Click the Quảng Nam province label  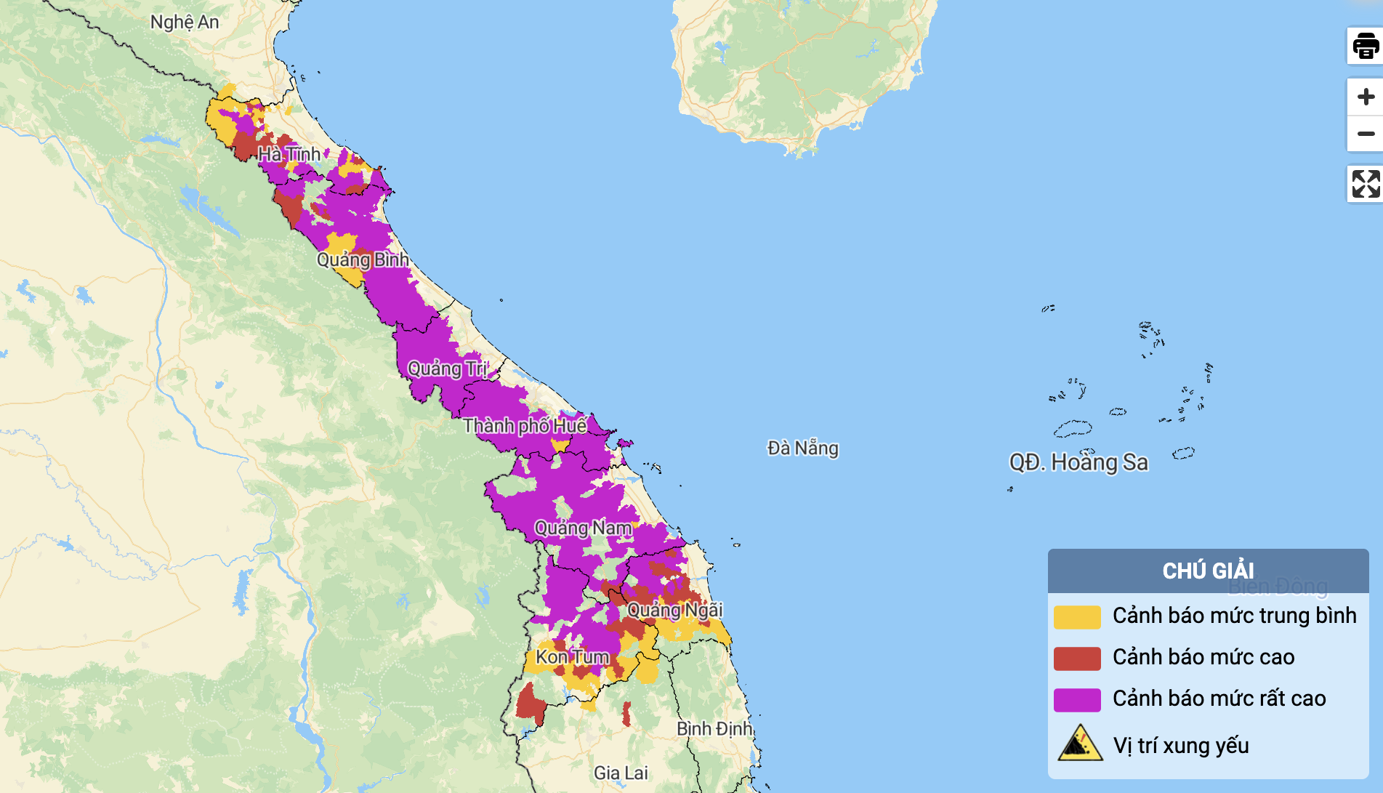583,528
